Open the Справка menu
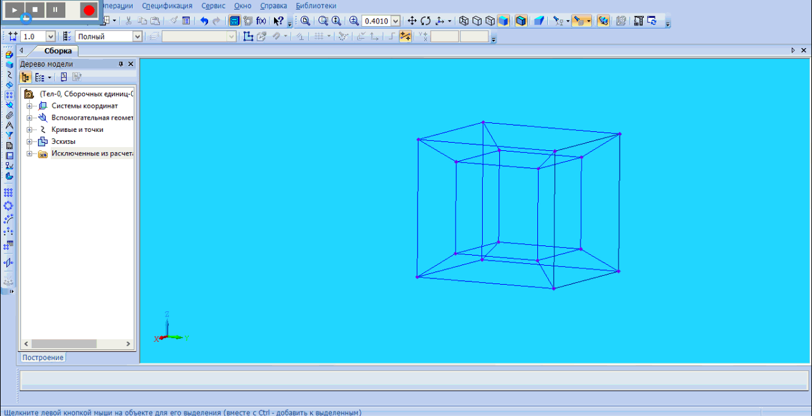Screen dimensions: 812x416 (273, 6)
